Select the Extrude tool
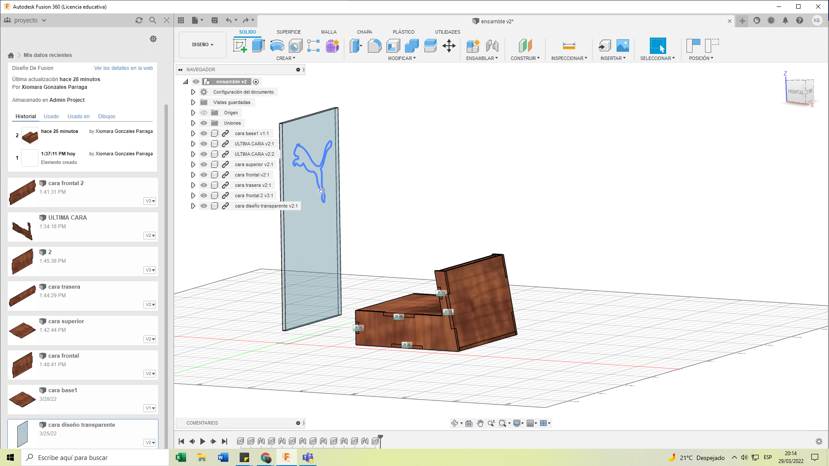 (x=258, y=45)
